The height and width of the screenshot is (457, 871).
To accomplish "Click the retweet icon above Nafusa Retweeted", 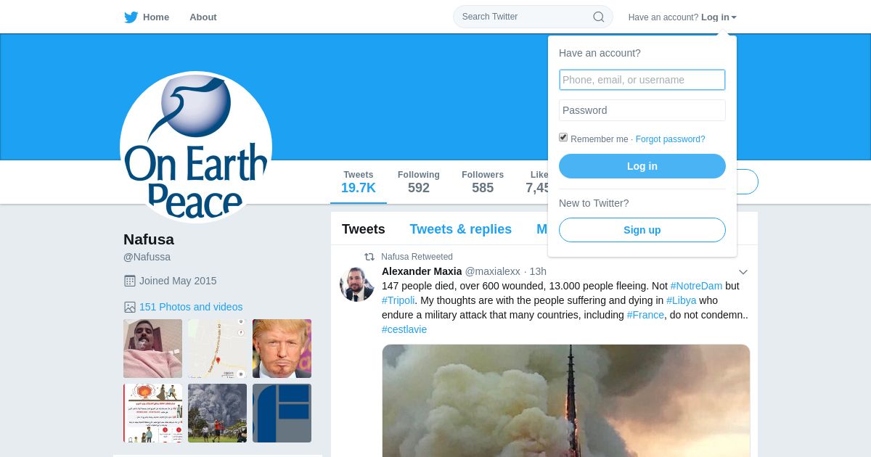I will click(369, 257).
